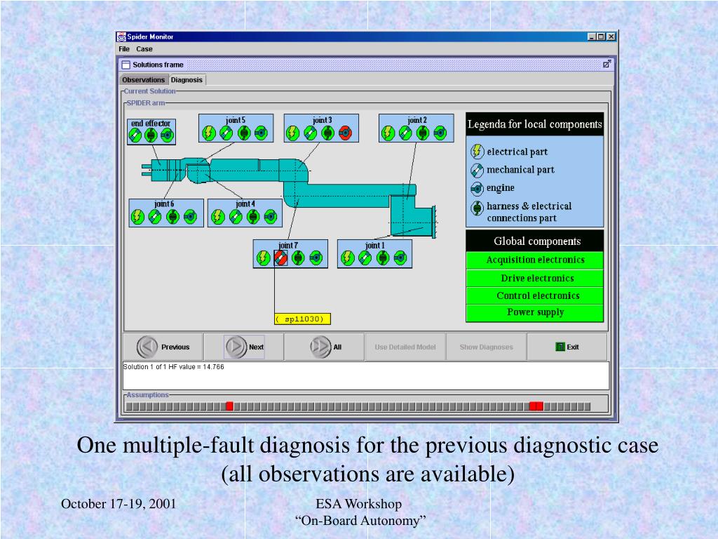Go to the Previous solution
Screen dimensions: 718x539
tap(163, 347)
